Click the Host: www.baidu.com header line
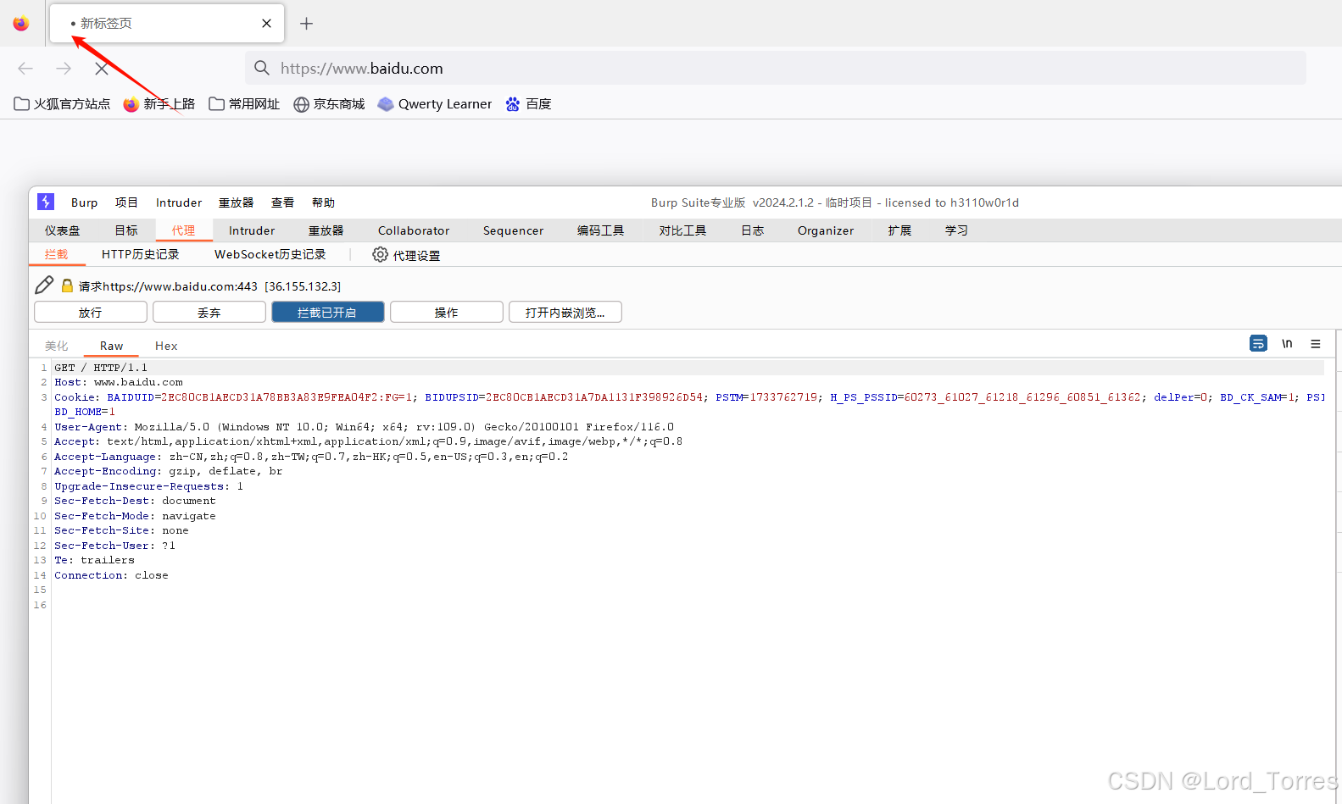This screenshot has width=1342, height=804. click(119, 382)
